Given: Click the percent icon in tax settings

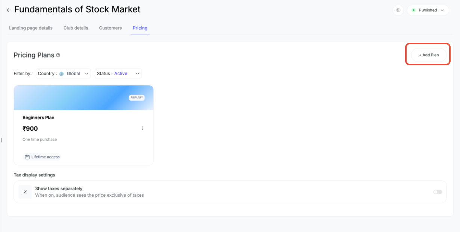Looking at the screenshot, I should 25,192.
